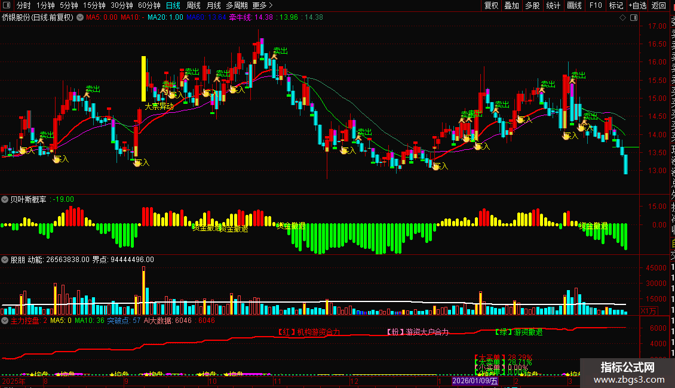Click the 17.00 price axis label

click(657, 26)
